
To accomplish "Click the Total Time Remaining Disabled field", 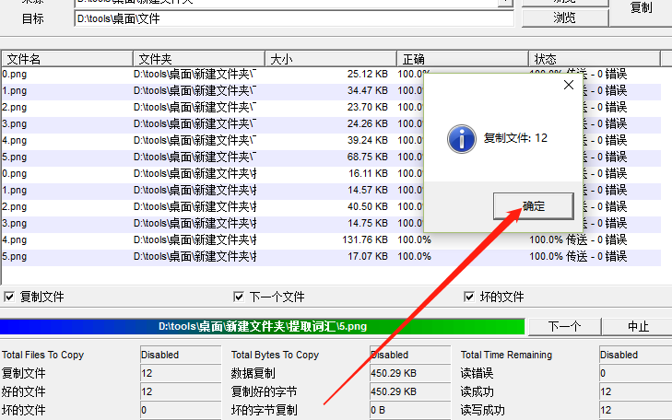I will coord(635,355).
